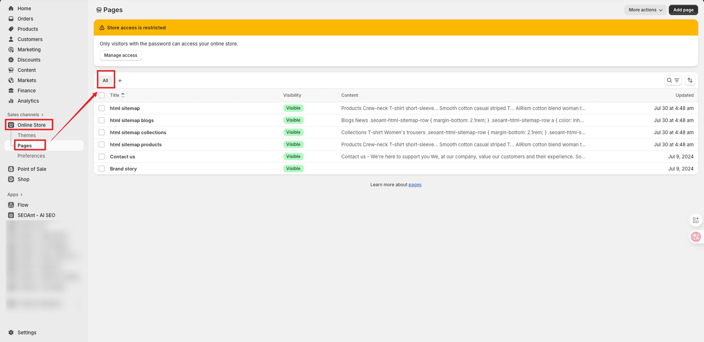Screen dimensions: 704x342
Task: Go to Analytics in sidebar
Action: (28, 101)
